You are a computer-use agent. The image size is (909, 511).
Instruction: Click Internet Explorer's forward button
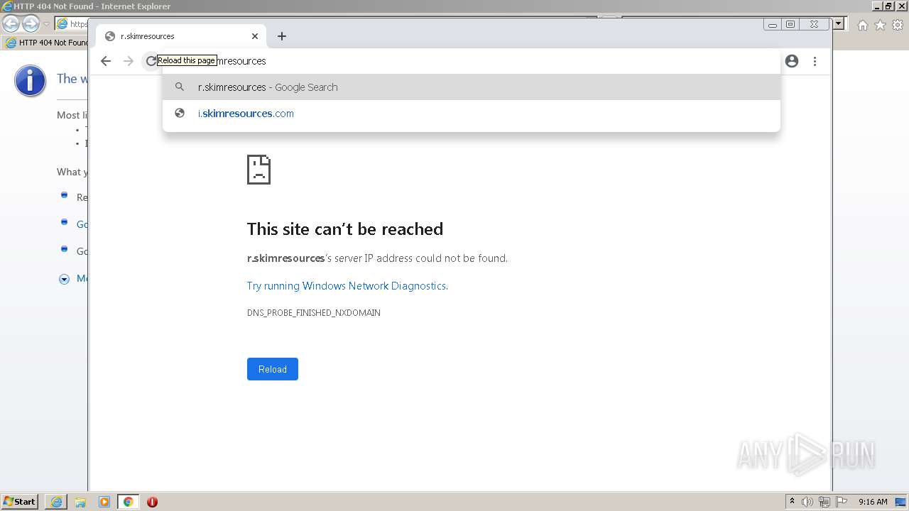31,23
